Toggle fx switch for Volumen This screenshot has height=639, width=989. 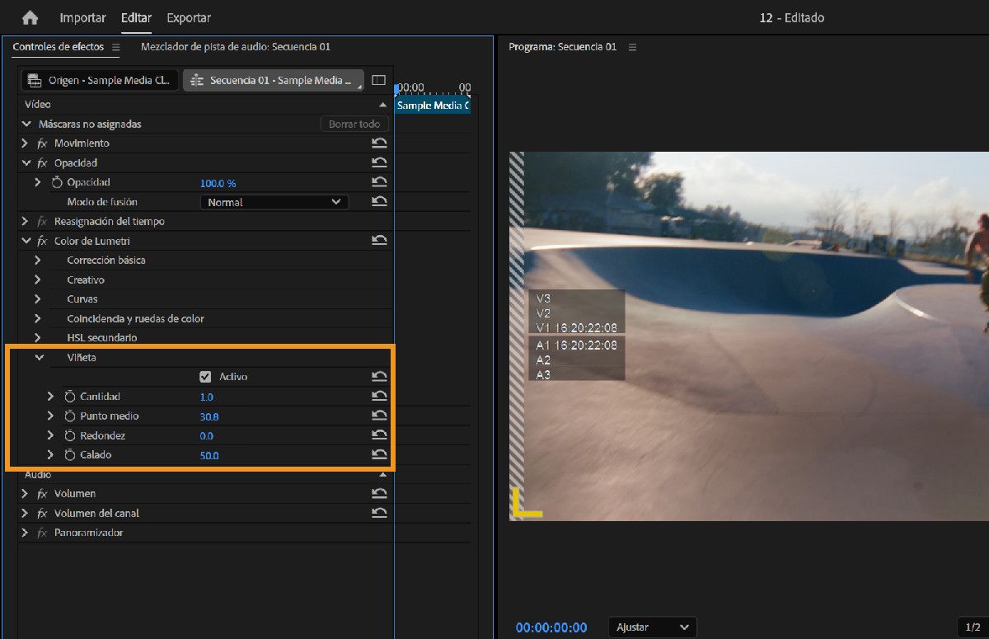click(x=43, y=494)
